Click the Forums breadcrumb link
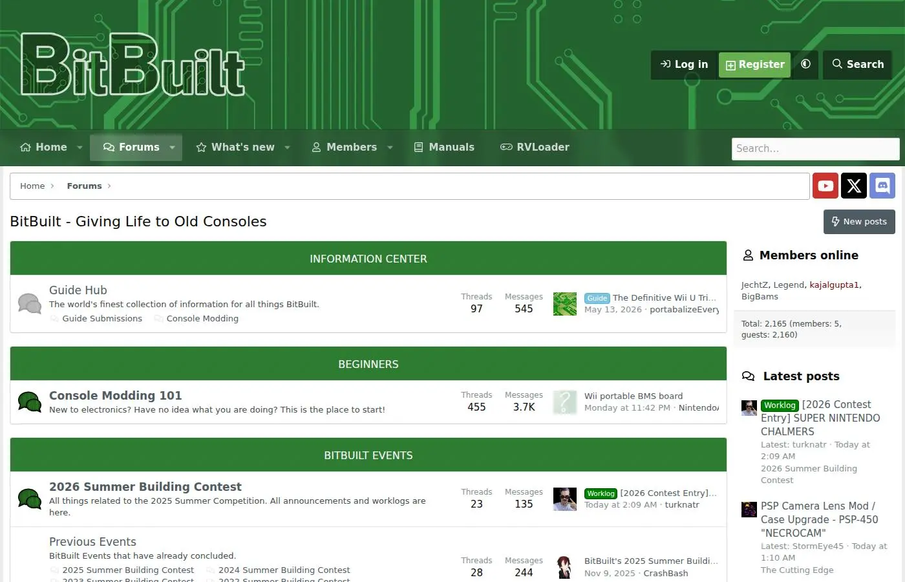 coord(85,186)
